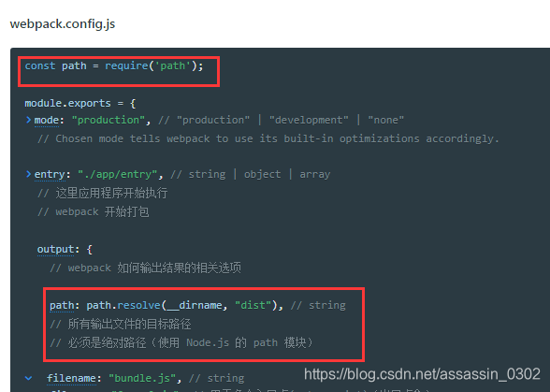Select the webpack.config.js heading text

click(63, 24)
